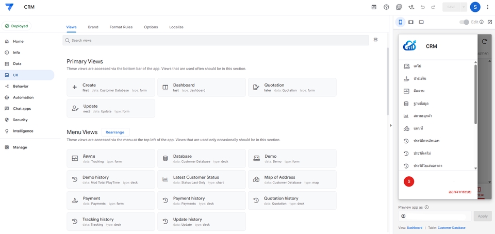Click the Rearrange button for Menu Views
495x234 pixels.
[x=115, y=132]
